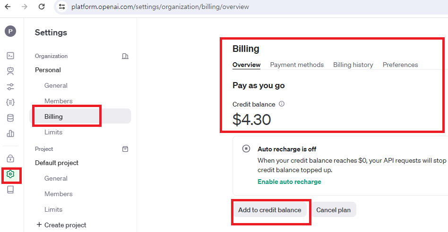This screenshot has width=448, height=232.
Task: Open the Playground terminal icon in sidebar
Action: click(x=10, y=56)
